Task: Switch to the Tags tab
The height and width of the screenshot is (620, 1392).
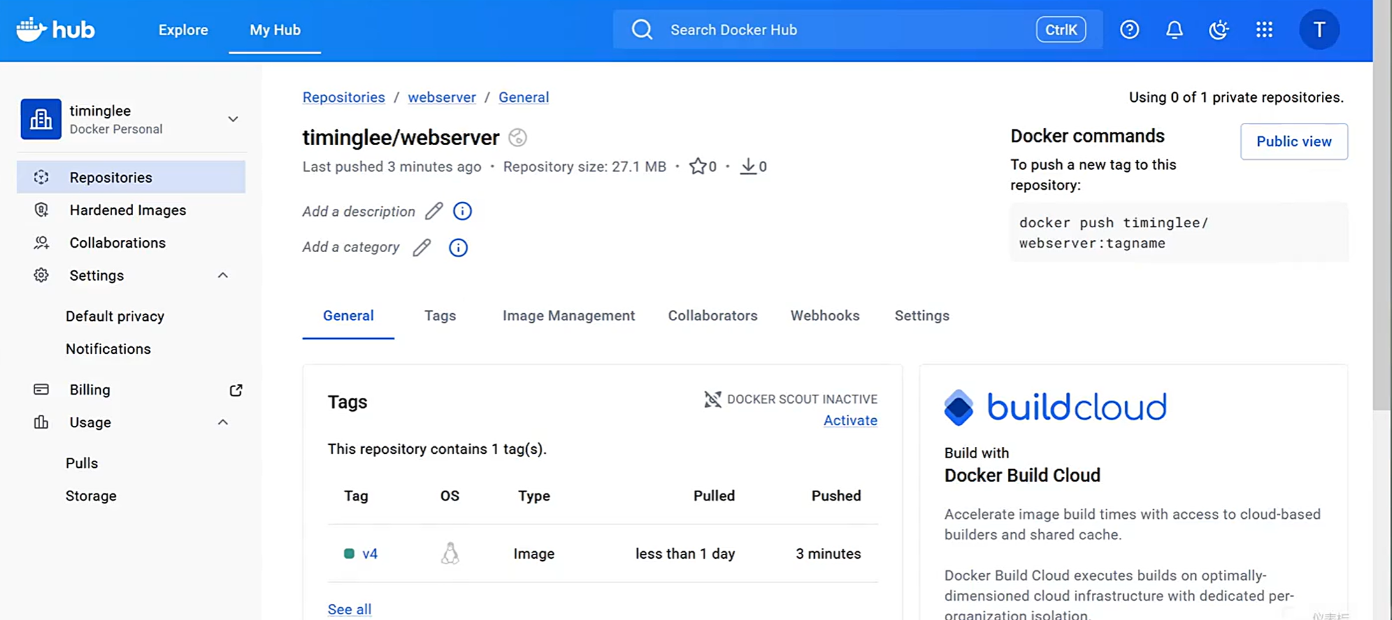Action: tap(440, 316)
